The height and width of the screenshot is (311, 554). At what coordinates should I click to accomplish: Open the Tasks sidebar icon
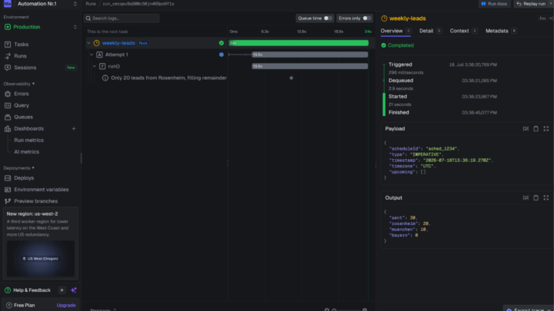click(x=8, y=45)
